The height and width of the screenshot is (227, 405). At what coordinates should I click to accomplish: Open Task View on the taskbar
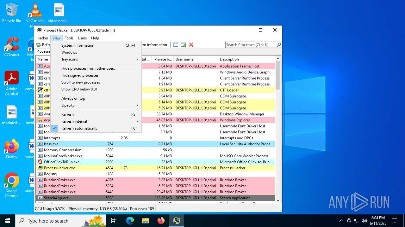114,221
